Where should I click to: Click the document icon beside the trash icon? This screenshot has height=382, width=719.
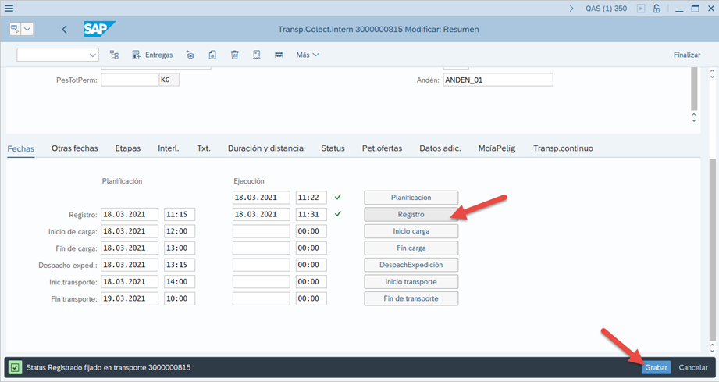[x=212, y=55]
